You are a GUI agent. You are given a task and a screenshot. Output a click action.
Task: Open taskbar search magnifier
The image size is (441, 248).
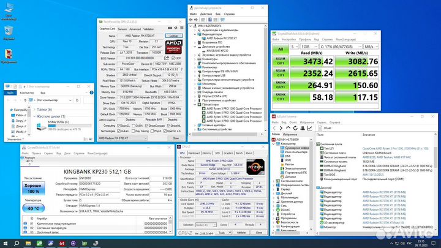point(17,244)
